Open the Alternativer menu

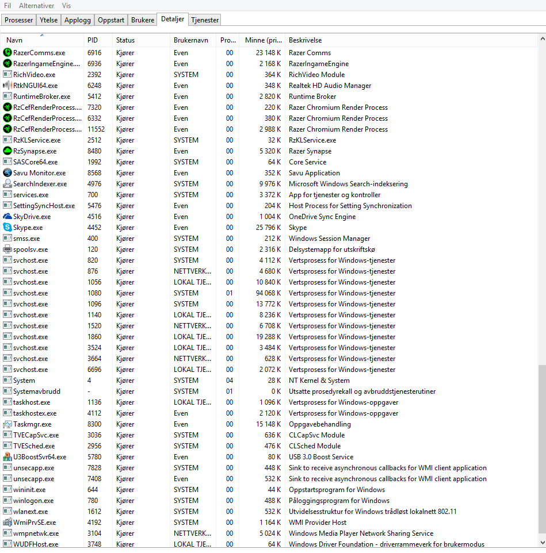click(37, 6)
